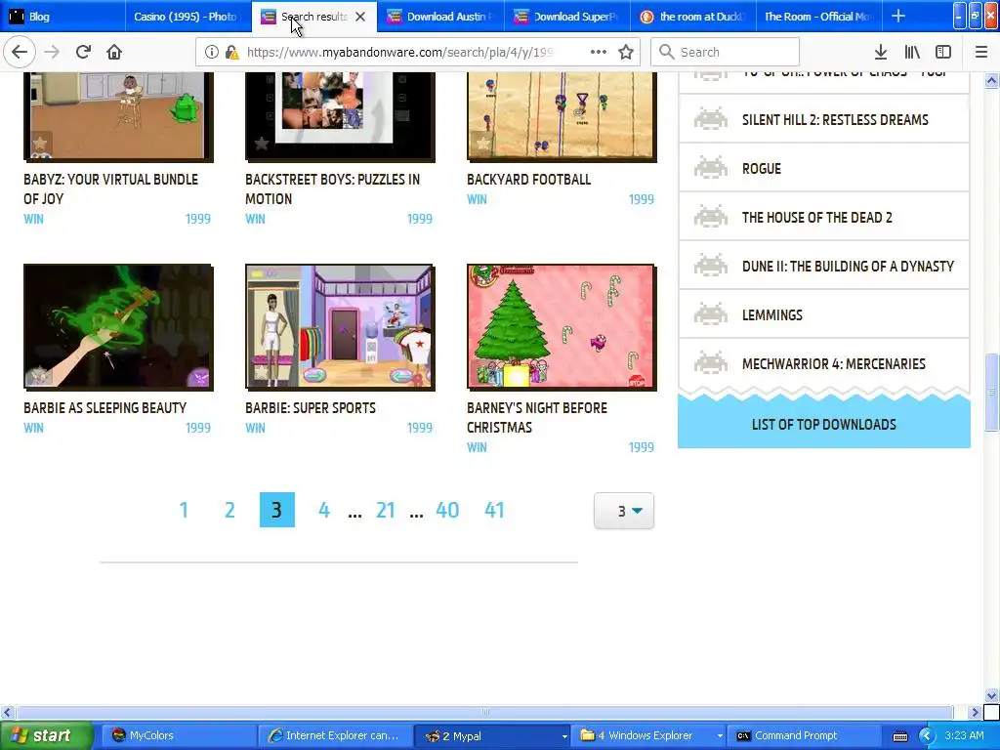Switch to Internet Explorer taskbar window
1000x750 pixels.
(336, 736)
